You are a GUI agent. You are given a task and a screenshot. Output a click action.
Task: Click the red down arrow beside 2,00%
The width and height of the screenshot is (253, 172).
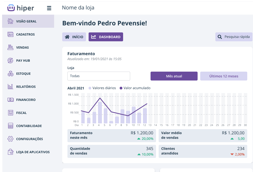point(232,154)
